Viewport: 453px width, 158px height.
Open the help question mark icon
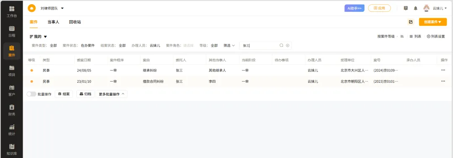click(x=406, y=8)
